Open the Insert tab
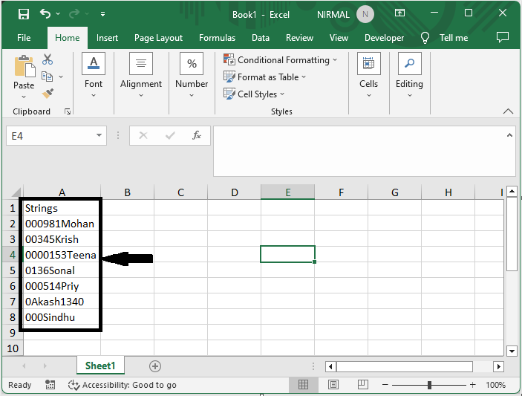522x396 pixels. [107, 38]
